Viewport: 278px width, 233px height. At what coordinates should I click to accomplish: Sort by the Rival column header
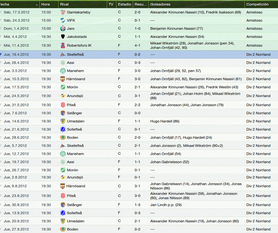pyautogui.click(x=82, y=4)
